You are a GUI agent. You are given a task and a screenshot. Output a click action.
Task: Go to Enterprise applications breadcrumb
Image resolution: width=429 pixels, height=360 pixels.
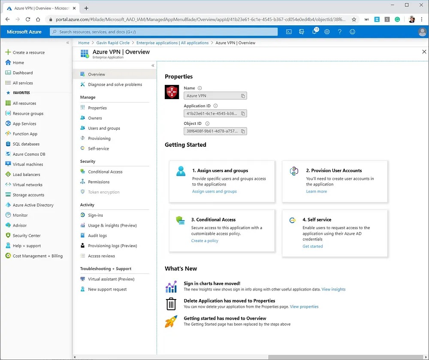coord(172,42)
